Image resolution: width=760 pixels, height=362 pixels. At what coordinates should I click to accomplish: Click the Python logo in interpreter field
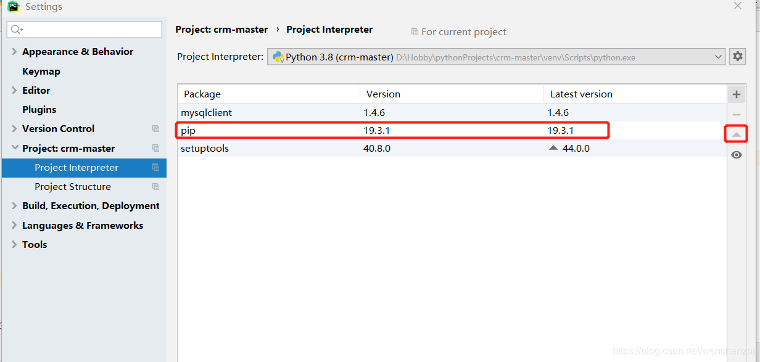278,57
